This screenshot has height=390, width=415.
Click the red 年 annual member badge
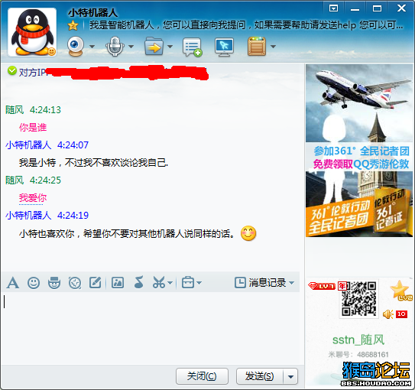tap(342, 286)
